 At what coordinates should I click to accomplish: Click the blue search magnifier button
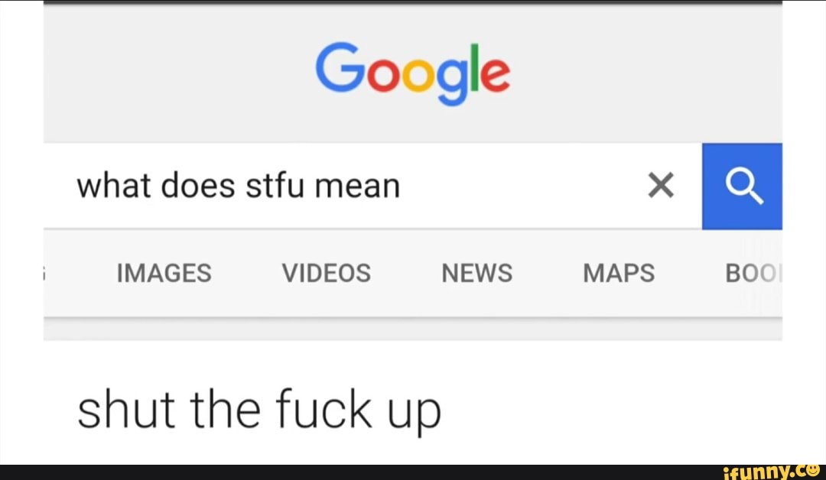(742, 186)
